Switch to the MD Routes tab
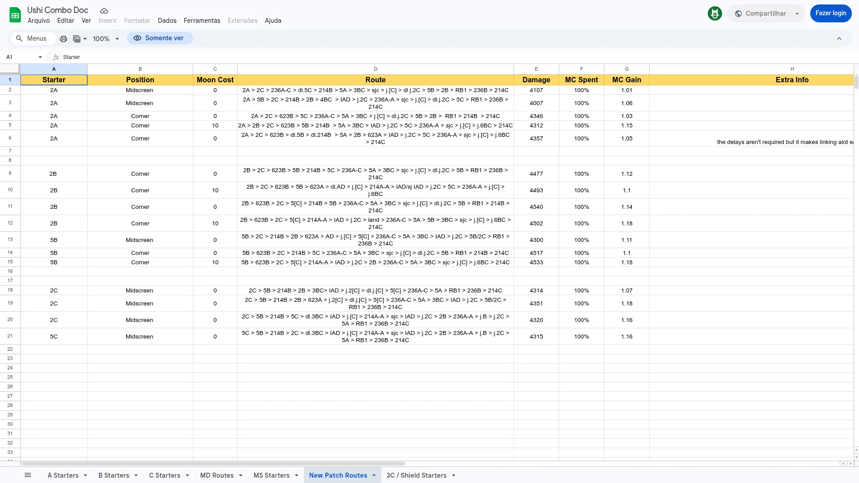The image size is (859, 483). [217, 475]
